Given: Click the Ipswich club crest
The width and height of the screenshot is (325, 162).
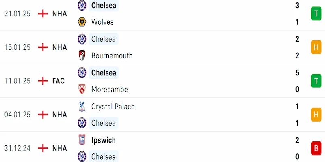Looking at the screenshot, I should [82, 140].
